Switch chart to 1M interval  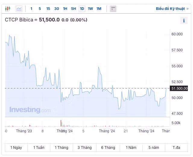pyautogui.click(x=99, y=9)
